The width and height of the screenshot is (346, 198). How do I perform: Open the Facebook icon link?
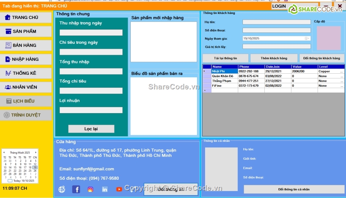click(x=76, y=189)
